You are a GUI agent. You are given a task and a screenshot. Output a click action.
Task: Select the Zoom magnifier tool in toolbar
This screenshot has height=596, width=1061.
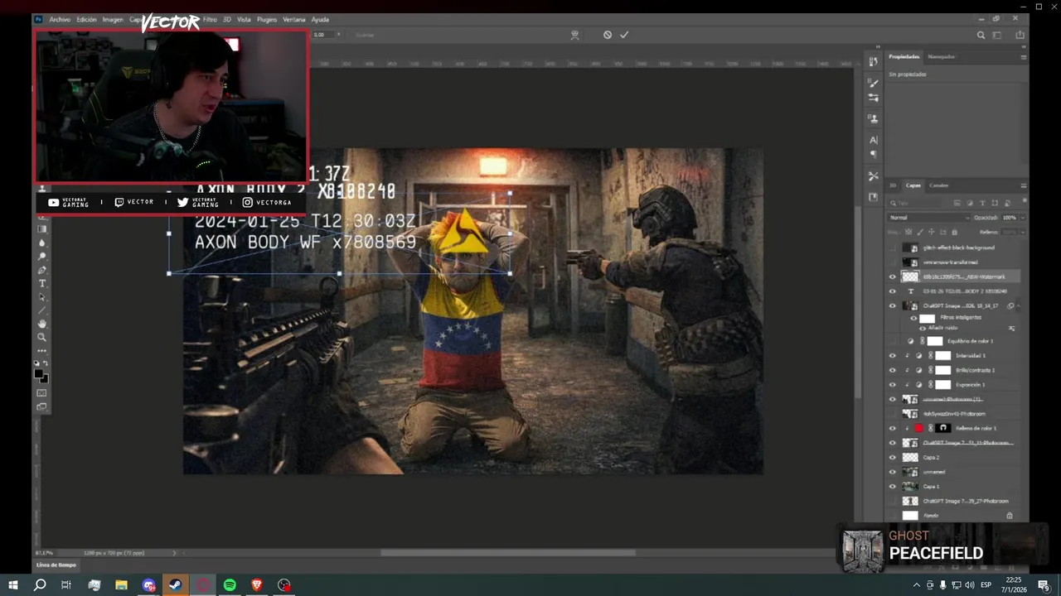tap(42, 337)
